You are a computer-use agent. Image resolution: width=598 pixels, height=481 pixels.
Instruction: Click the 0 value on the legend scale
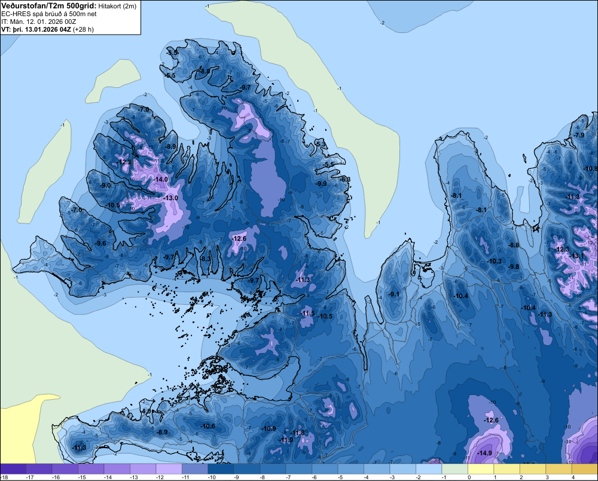469,477
